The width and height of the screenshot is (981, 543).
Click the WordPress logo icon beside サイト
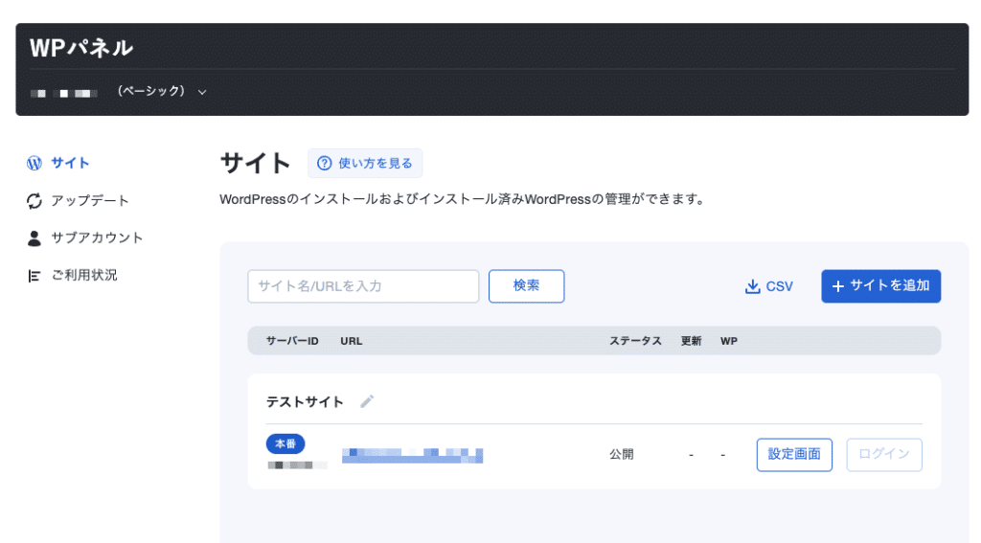[34, 163]
